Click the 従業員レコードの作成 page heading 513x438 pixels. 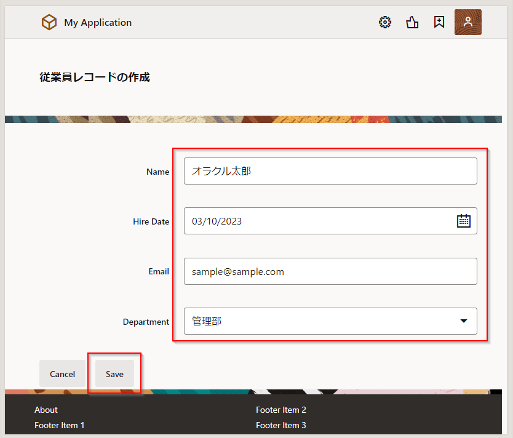pyautogui.click(x=95, y=78)
